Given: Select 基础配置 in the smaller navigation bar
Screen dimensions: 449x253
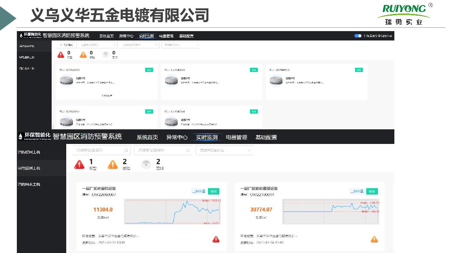Looking at the screenshot, I should click(186, 36).
